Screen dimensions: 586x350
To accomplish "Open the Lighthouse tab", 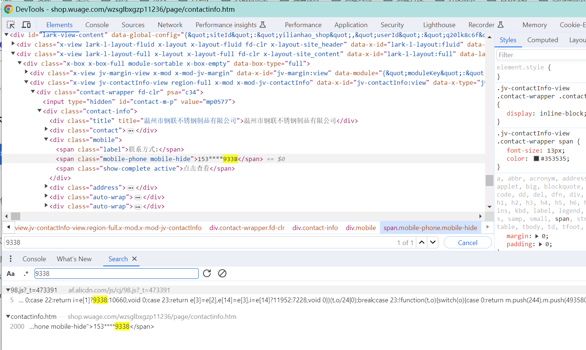I will 439,25.
